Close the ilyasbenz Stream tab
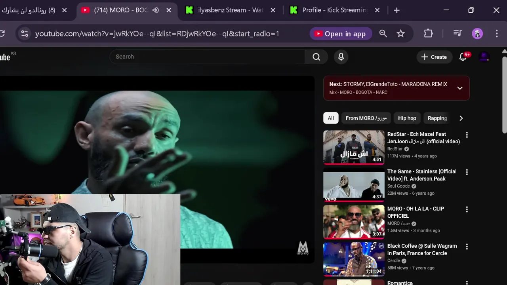Viewport: 507px width, 285px height. point(273,10)
